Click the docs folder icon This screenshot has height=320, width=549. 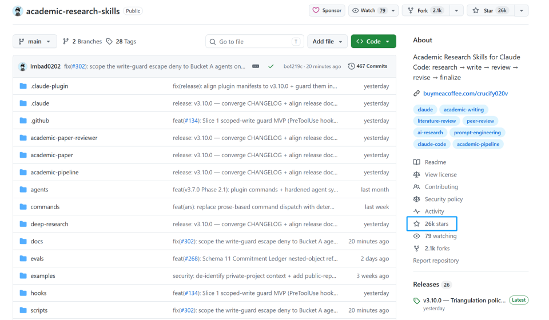click(x=23, y=241)
